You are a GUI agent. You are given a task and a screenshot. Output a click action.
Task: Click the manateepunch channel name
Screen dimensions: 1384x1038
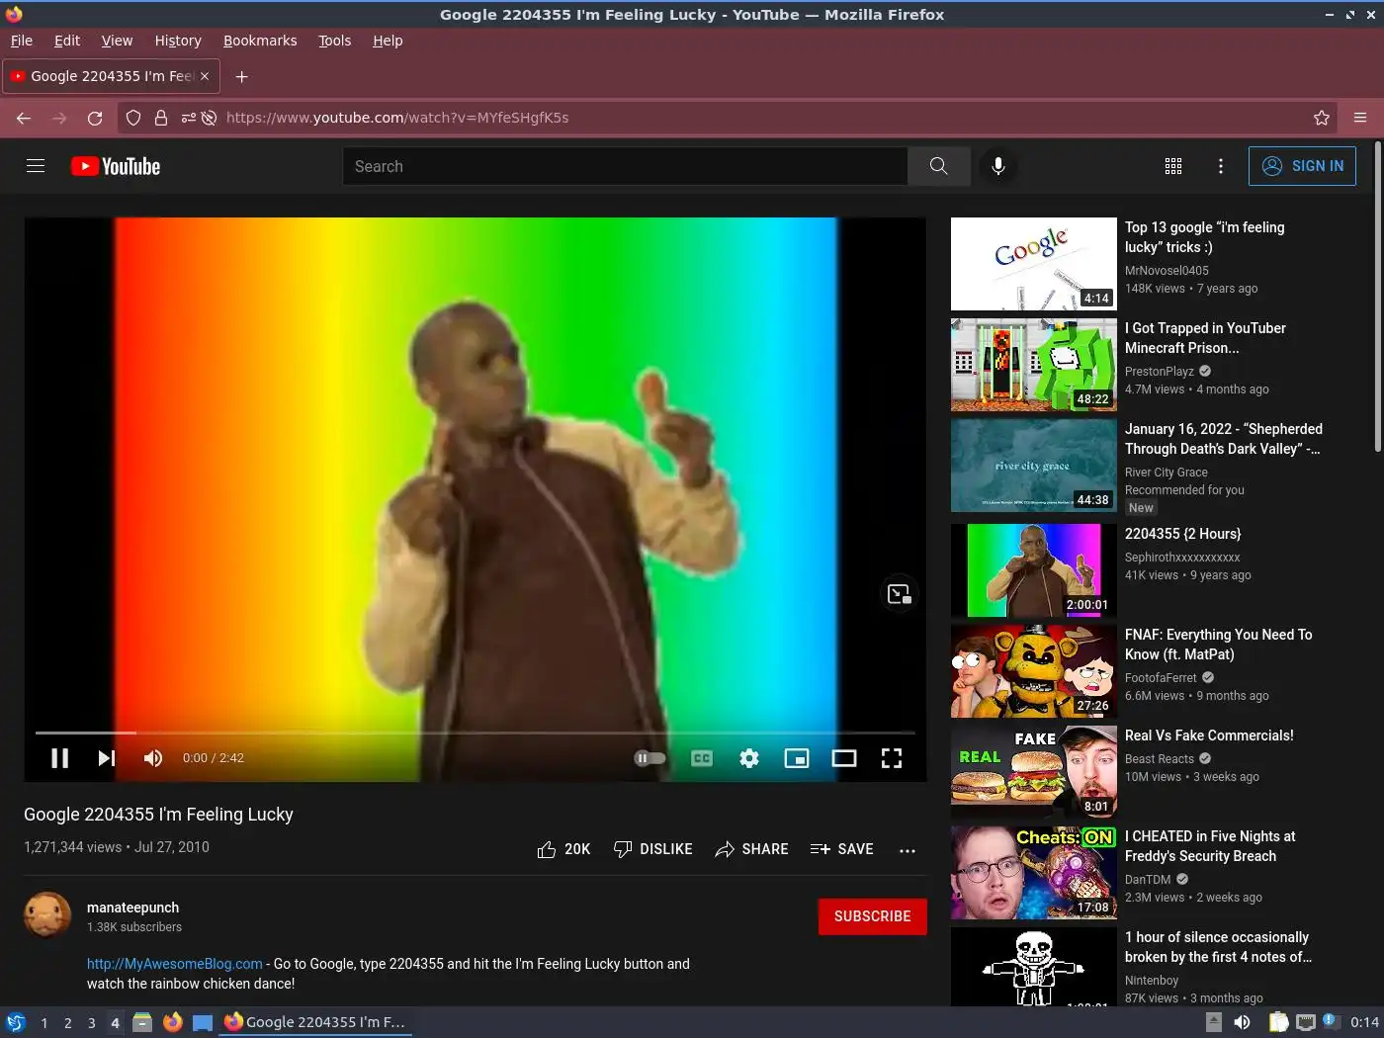click(x=132, y=908)
